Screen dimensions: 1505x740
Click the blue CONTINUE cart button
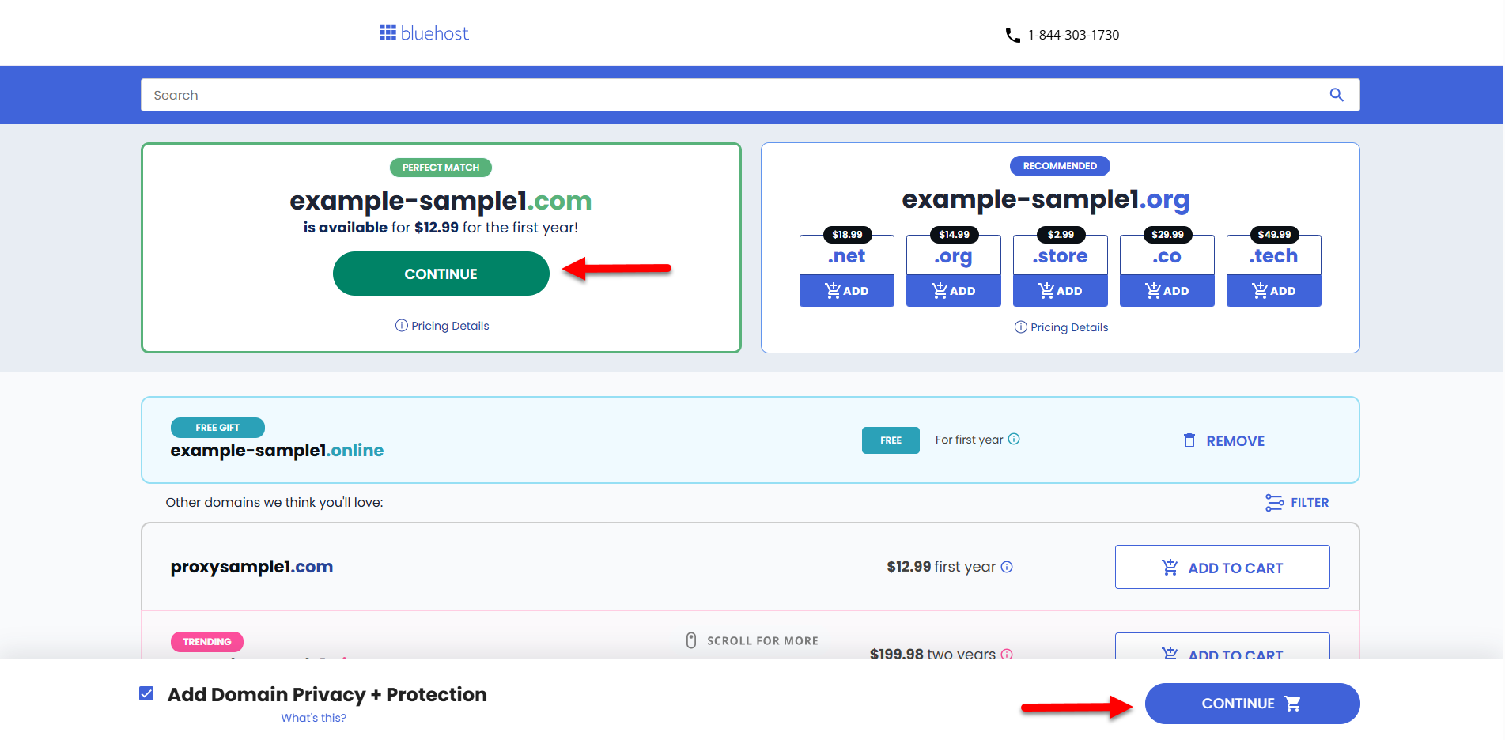pos(1253,704)
